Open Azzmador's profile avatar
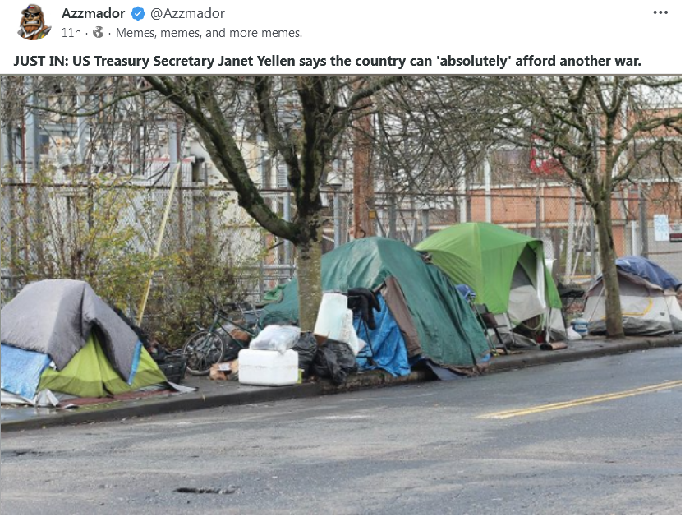Image resolution: width=685 pixels, height=517 pixels. [x=34, y=22]
